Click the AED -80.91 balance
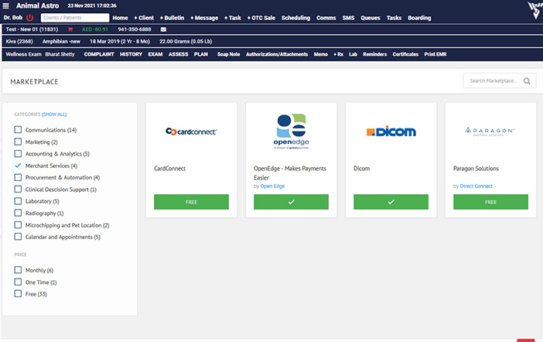This screenshot has height=342, width=543. 95,29
